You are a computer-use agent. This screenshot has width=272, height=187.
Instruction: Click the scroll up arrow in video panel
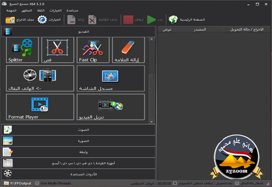click(152, 39)
